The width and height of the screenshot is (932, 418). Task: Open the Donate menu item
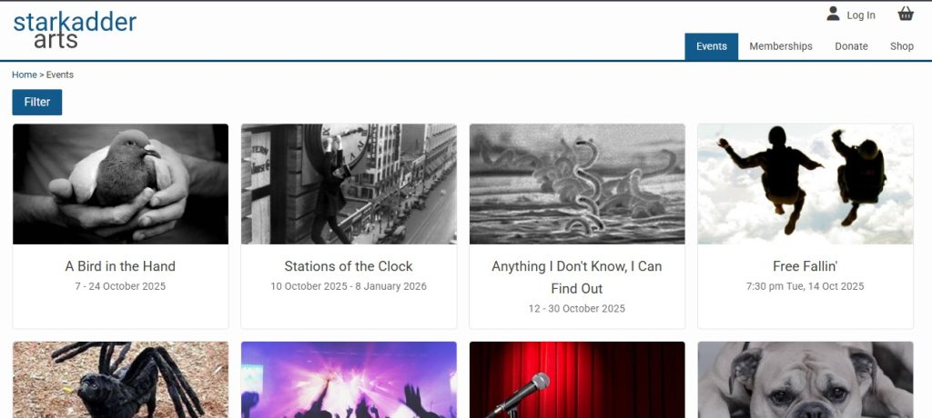point(851,46)
